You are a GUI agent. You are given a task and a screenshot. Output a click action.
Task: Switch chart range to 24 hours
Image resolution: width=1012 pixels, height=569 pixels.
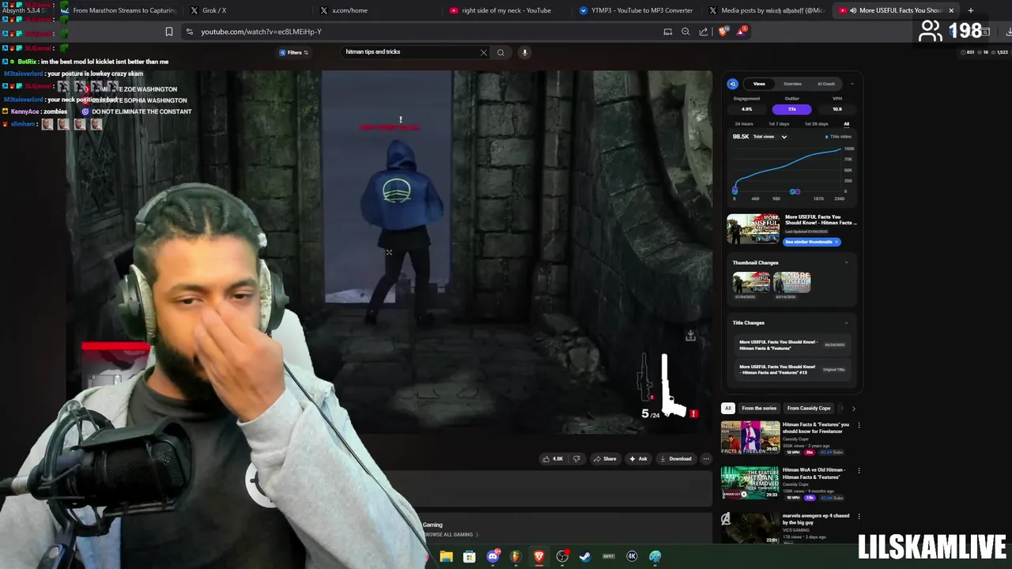744,124
